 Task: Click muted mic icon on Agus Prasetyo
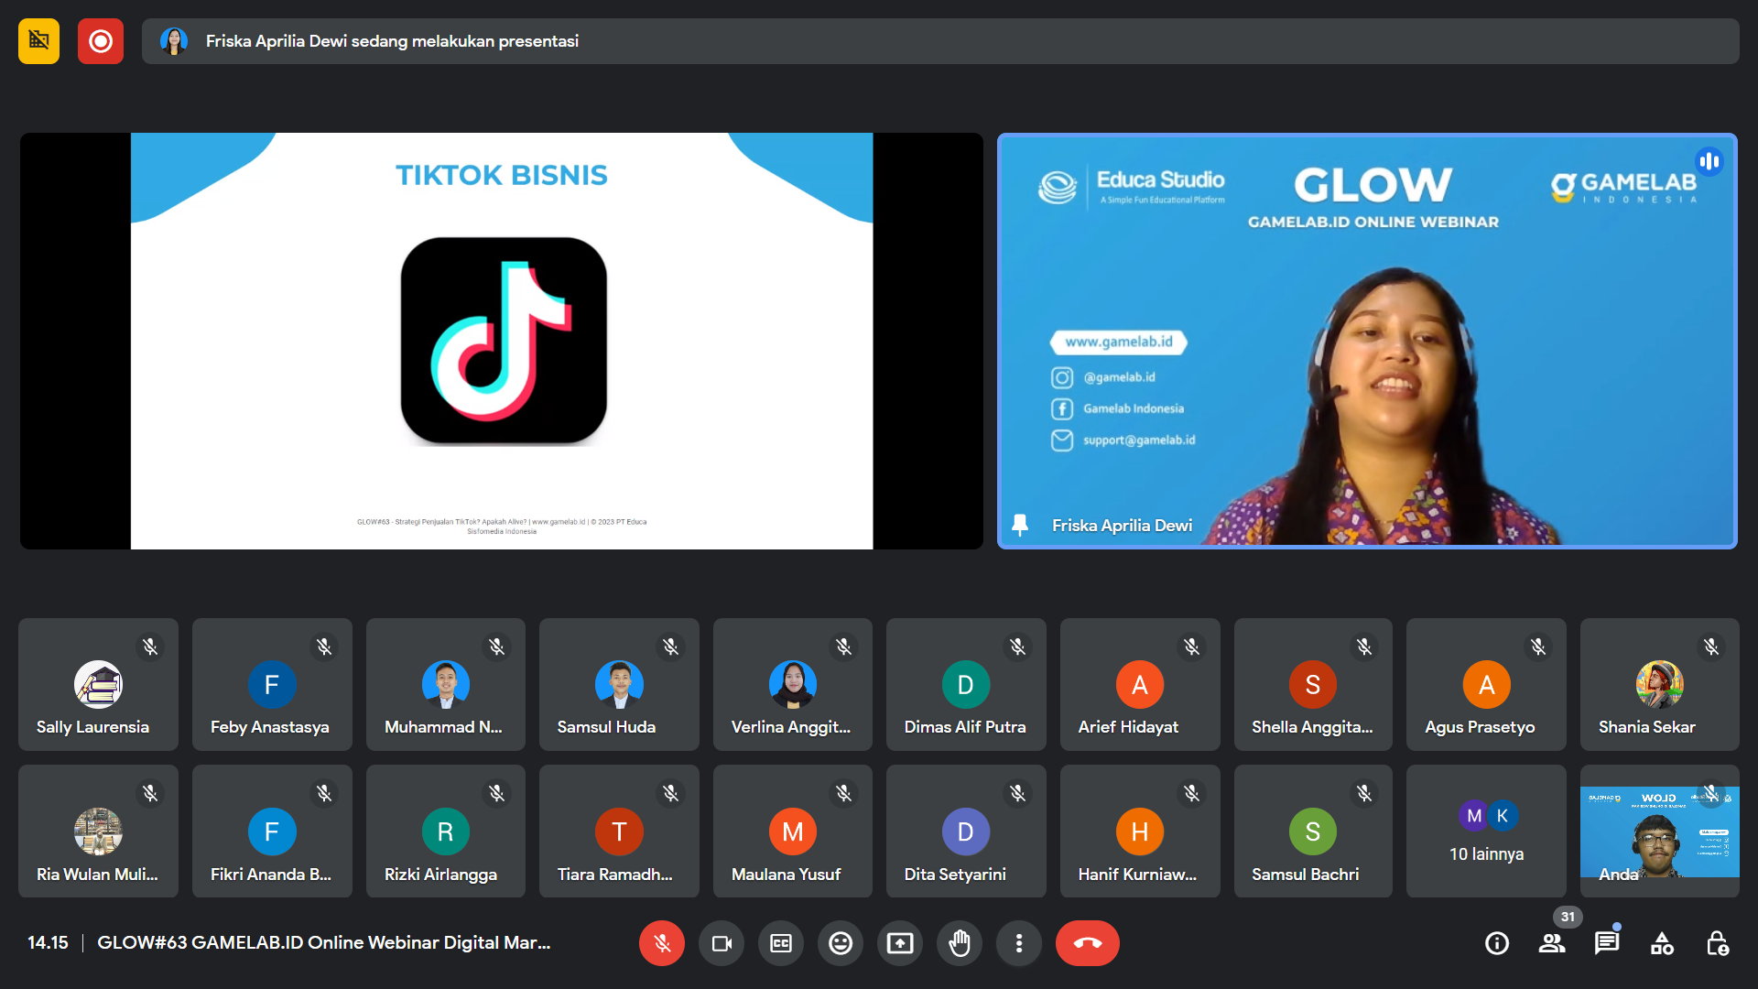pyautogui.click(x=1538, y=647)
